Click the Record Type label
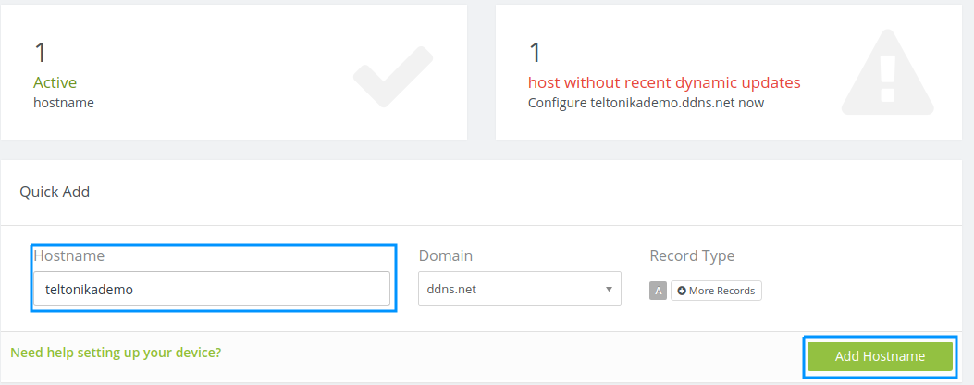This screenshot has width=974, height=385. click(692, 255)
